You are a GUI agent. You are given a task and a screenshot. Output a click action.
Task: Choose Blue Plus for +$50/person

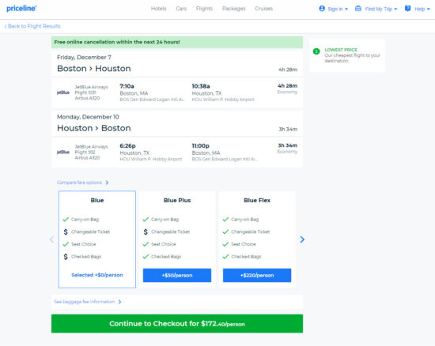click(177, 275)
